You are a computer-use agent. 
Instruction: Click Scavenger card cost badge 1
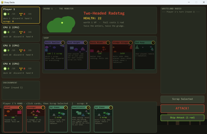[x=43, y=108]
